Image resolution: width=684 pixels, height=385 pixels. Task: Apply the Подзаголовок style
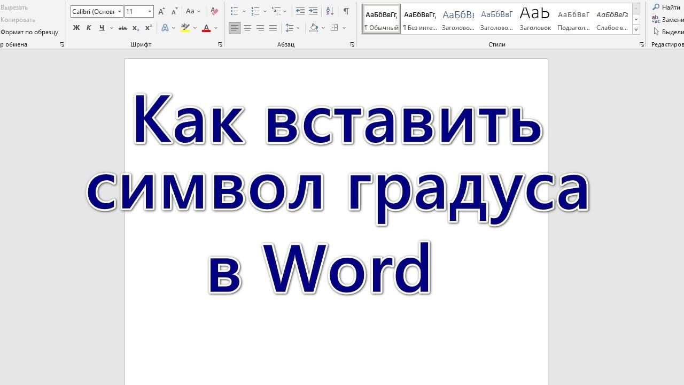click(573, 19)
